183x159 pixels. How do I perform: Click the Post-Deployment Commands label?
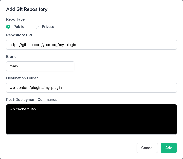click(x=32, y=100)
